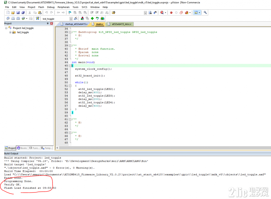271x199 pixels.
Task: Insert a breakpoint with the red dot icon
Action: (171, 13)
